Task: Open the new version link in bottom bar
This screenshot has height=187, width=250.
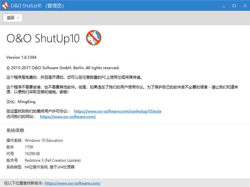Action: coord(72,183)
